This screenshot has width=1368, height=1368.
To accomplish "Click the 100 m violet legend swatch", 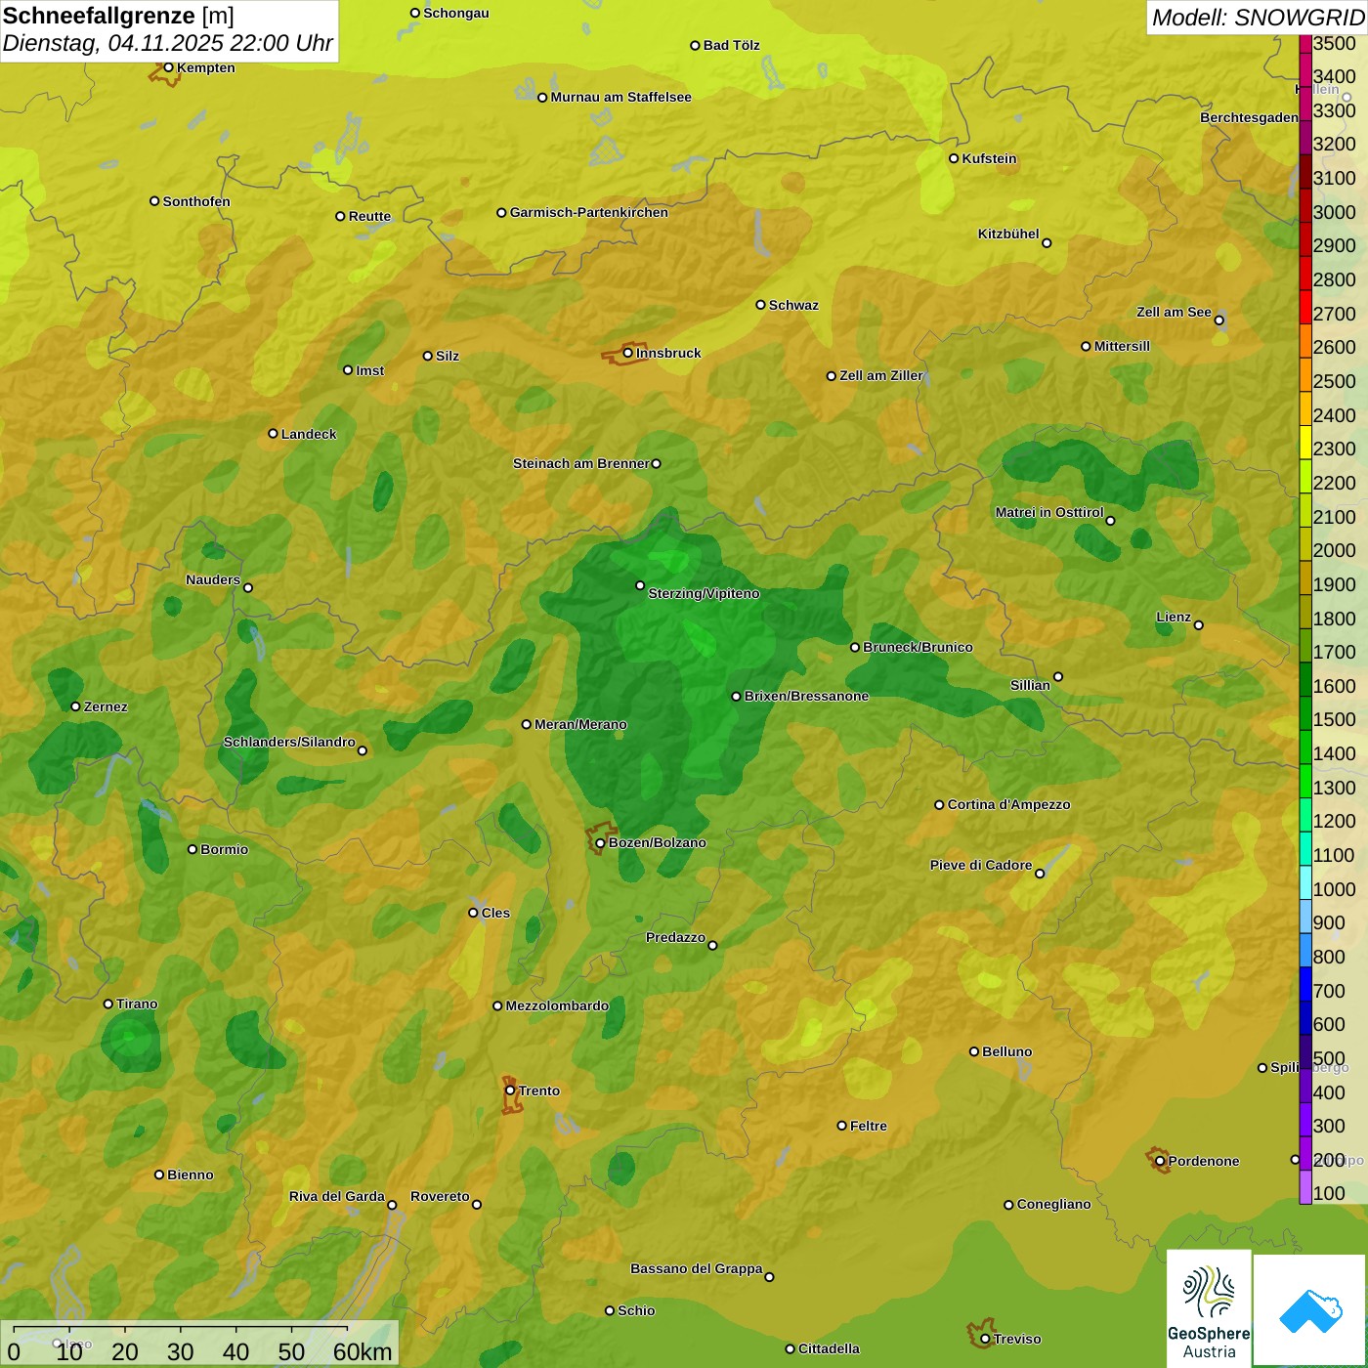I will (1305, 1187).
